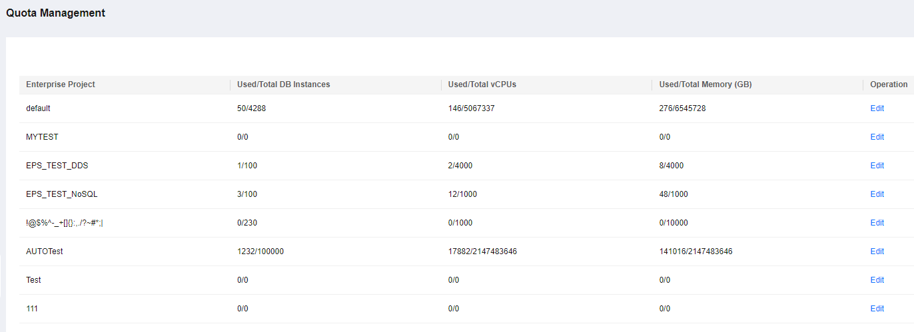The height and width of the screenshot is (332, 914).
Task: Click the 3/100 DB instances value
Action: pos(247,194)
